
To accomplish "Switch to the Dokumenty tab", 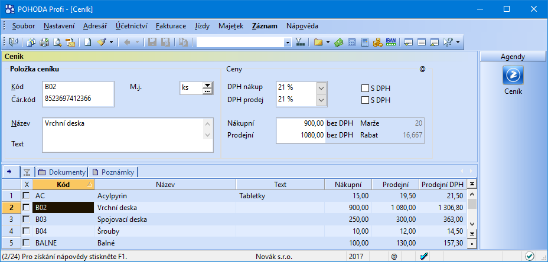I will pos(62,172).
